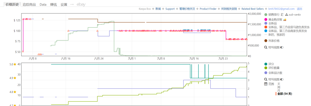Screen dimensions: 311x106
Task: Toggle 特写视图 switch for the ratings chart
Action: tap(282, 79)
